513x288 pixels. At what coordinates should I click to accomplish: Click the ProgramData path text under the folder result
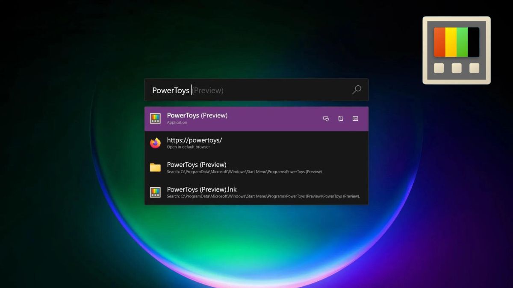click(244, 172)
